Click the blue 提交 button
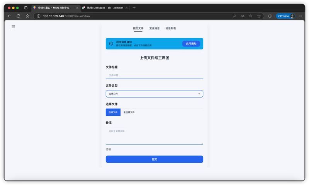Image resolution: width=309 pixels, height=185 pixels. 154,159
